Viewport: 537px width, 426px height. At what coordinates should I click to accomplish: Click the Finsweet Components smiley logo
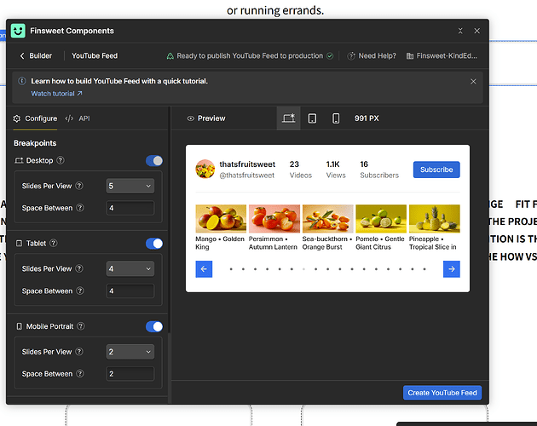(x=18, y=31)
